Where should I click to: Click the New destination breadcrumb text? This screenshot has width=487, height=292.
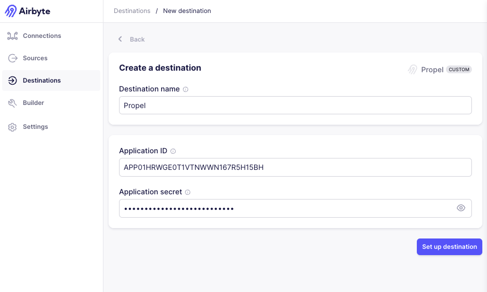coord(187,11)
